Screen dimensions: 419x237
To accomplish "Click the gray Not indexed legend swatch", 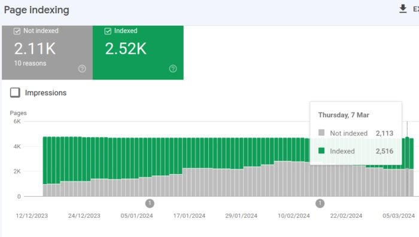I will (x=321, y=132).
